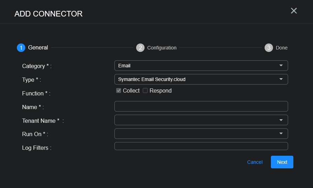Viewport: 313px width, 188px height.
Task: Expand the Tenant Name combo box
Action: click(197, 120)
